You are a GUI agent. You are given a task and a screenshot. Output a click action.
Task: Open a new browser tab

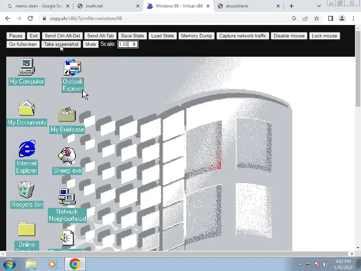[x=292, y=6]
